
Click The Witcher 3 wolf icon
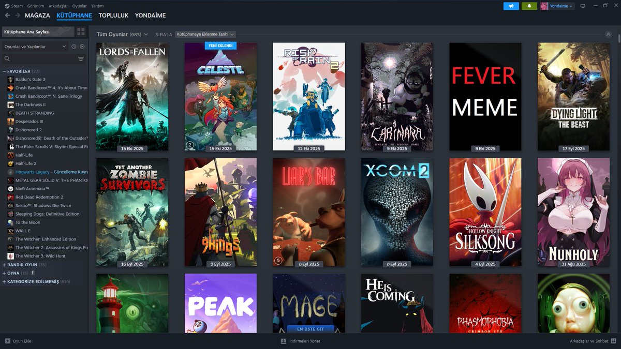click(x=11, y=256)
